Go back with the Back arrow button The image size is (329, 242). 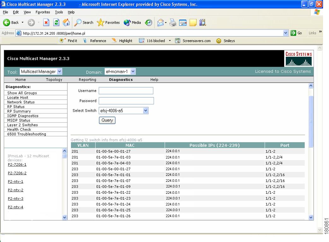coord(11,22)
